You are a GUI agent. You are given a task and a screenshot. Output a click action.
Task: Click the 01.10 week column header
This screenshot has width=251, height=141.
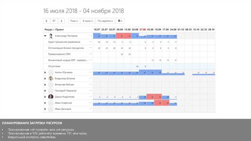(181, 30)
